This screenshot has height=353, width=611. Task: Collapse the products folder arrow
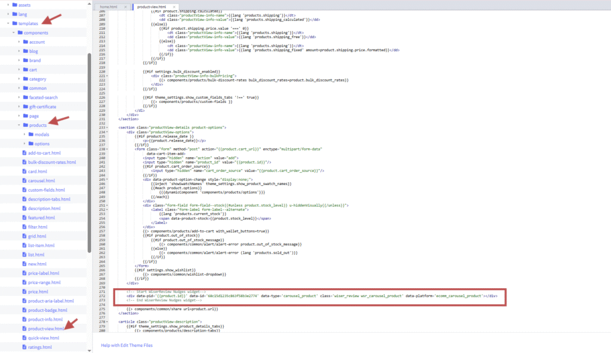tap(18, 126)
